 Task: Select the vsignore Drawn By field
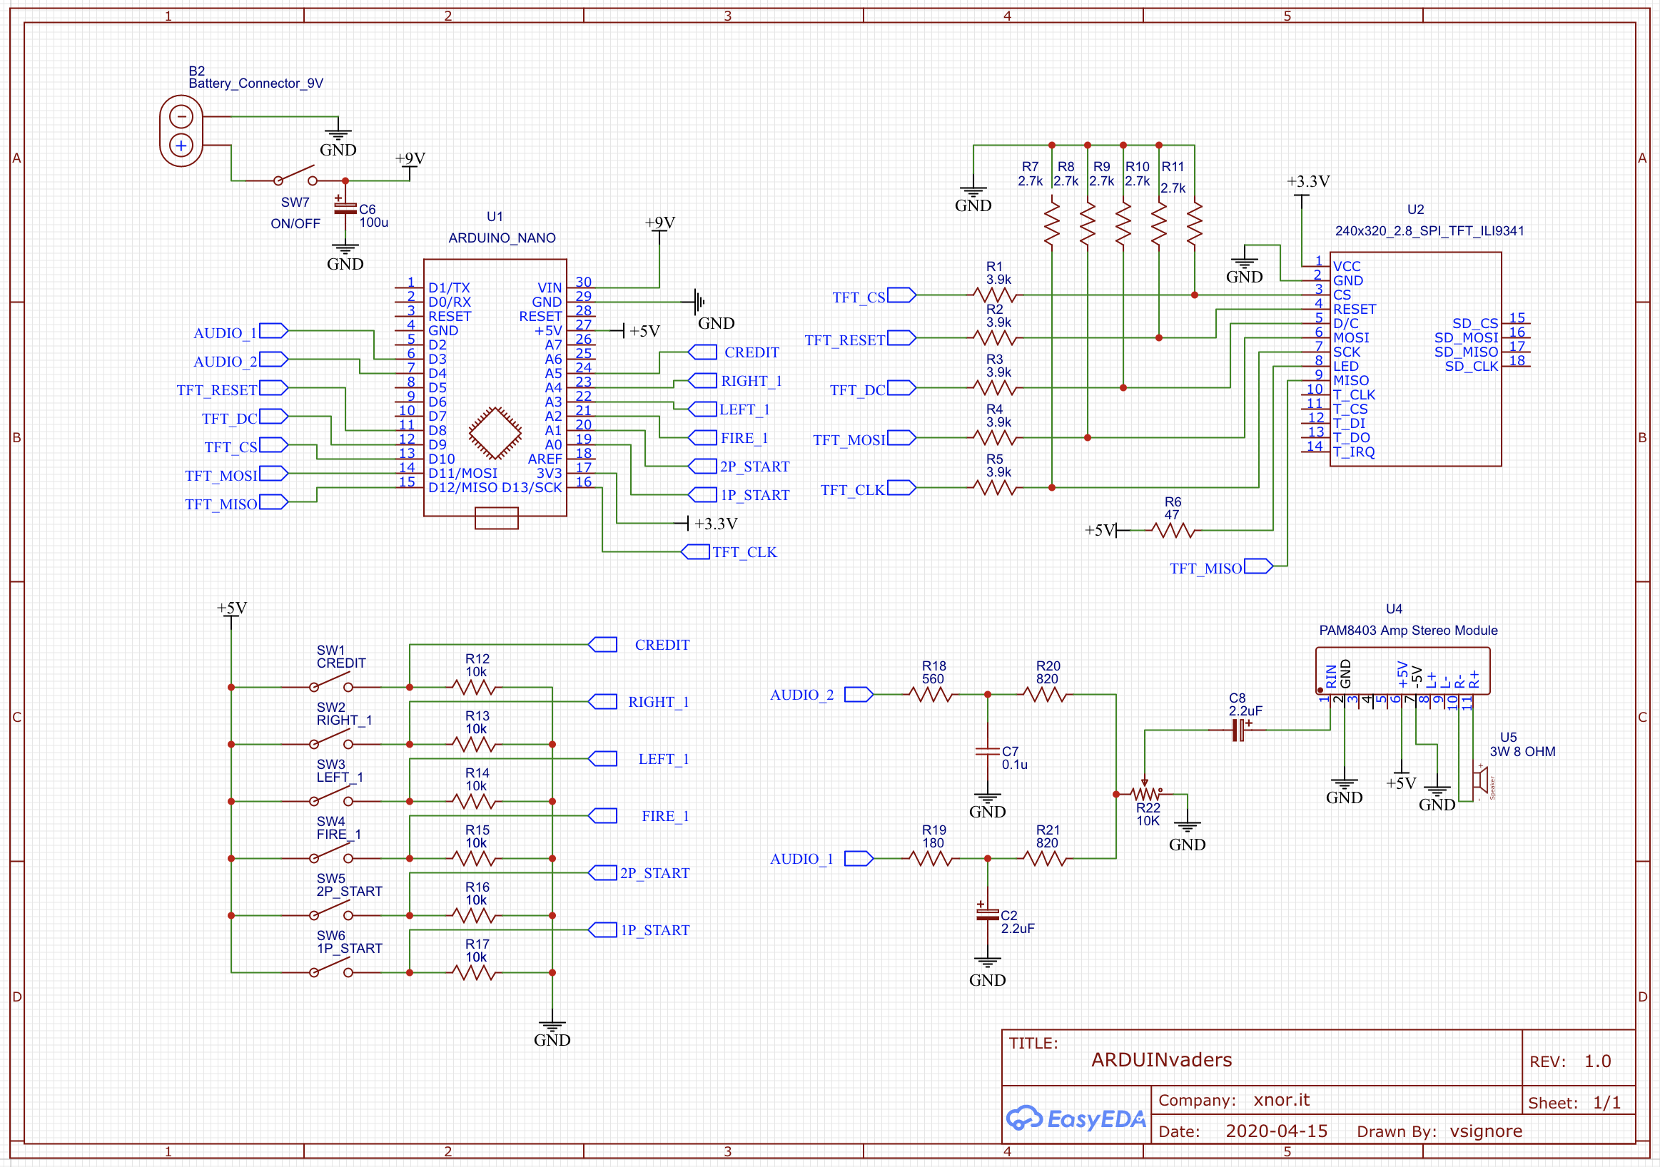1486,1131
